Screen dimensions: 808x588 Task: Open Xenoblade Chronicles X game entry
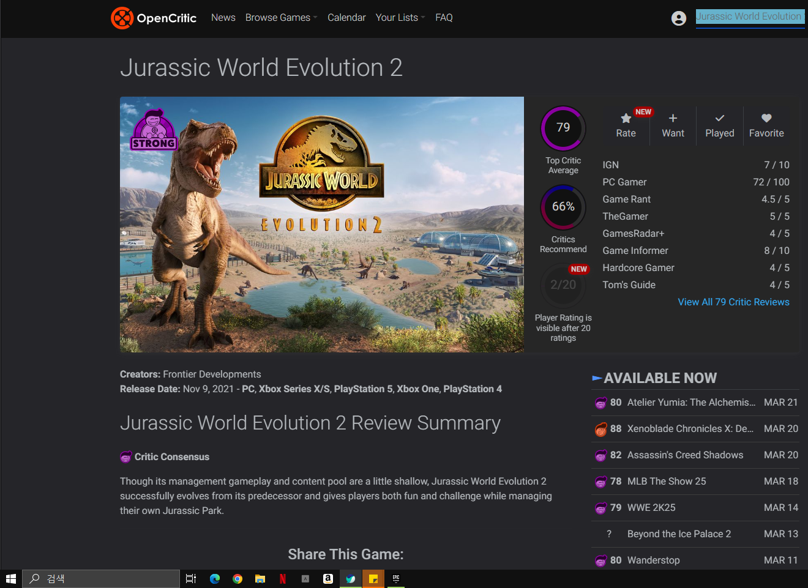tap(695, 429)
